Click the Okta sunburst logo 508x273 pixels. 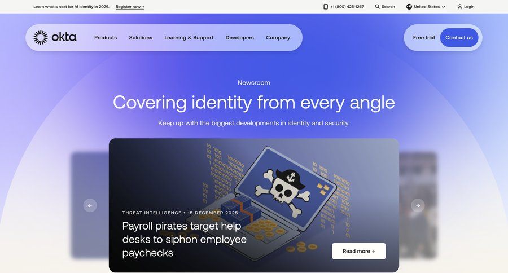[41, 38]
